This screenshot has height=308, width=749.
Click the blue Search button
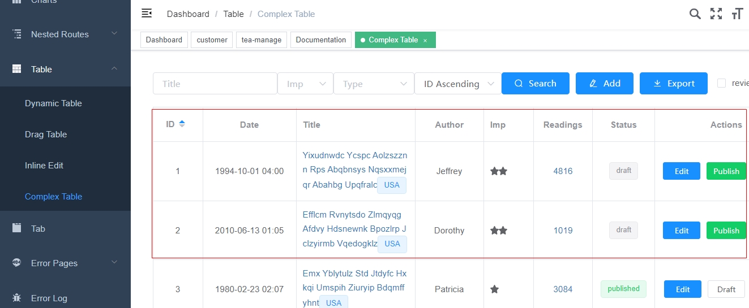(535, 84)
